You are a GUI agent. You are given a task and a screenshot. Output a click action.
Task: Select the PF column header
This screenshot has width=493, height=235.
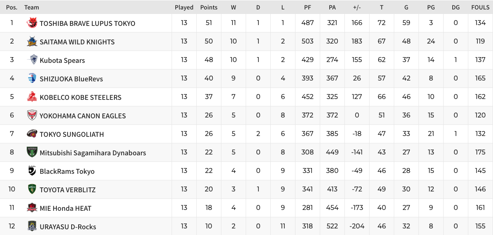click(x=307, y=7)
